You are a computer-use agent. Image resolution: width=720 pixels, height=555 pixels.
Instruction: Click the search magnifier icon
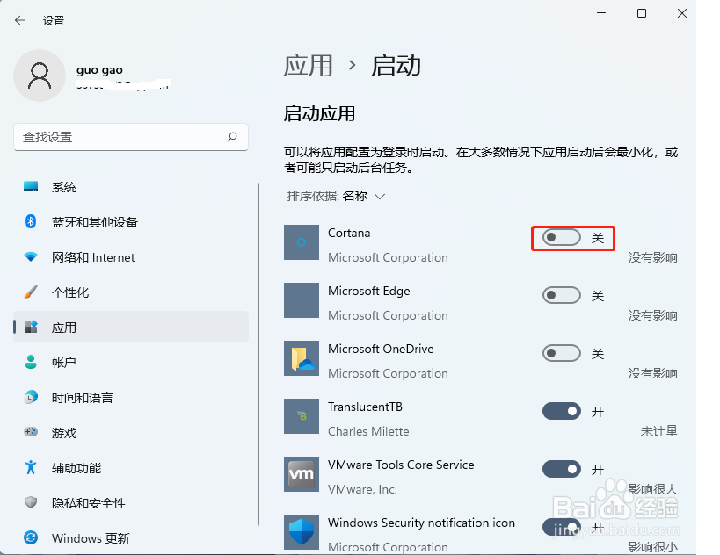coord(232,137)
